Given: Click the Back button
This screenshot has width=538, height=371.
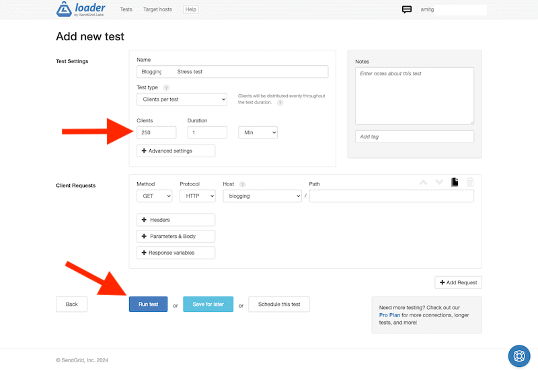Looking at the screenshot, I should [x=72, y=304].
